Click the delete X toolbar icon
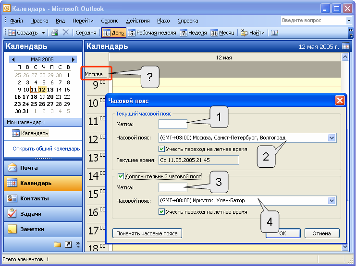356x266 pixels. point(66,33)
